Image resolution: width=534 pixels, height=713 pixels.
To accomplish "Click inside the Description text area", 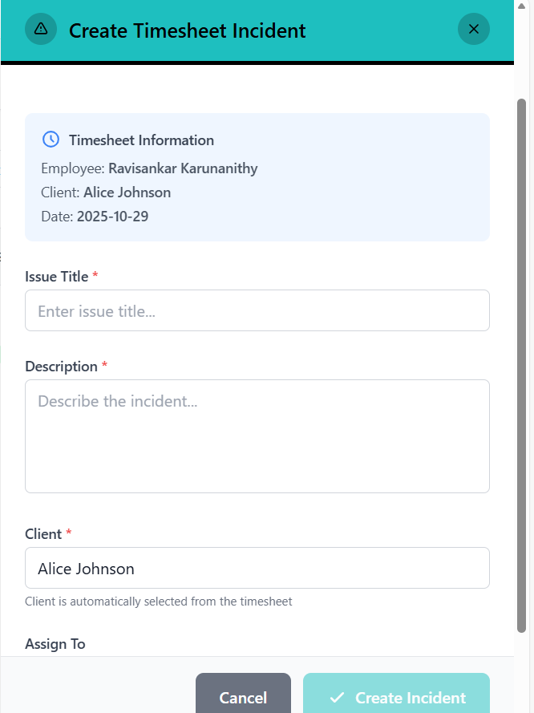I will coord(257,435).
